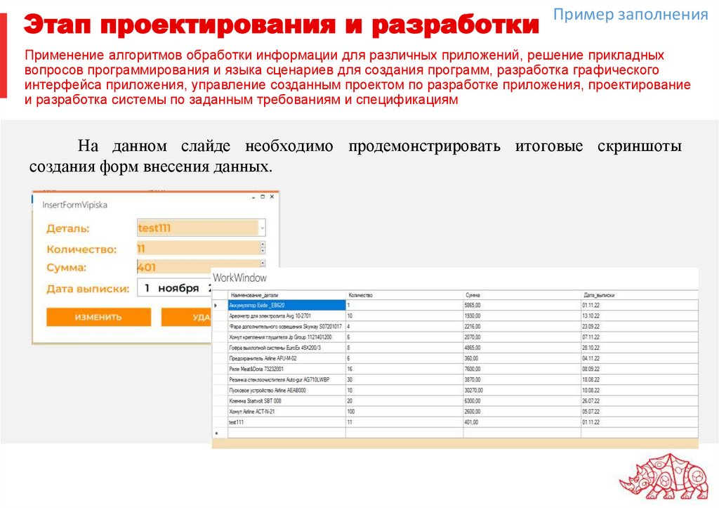The width and height of the screenshot is (719, 508).
Task: Select the Пусковое устройство Airline AEAB000 cell
Action: click(286, 390)
